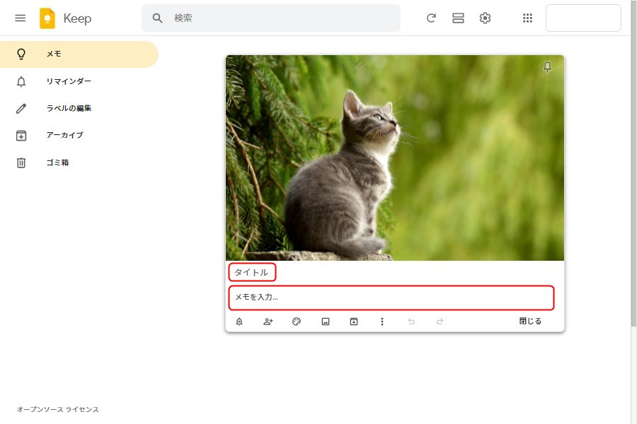Click the redo arrow in note toolbar
The height and width of the screenshot is (424, 637).
point(440,322)
